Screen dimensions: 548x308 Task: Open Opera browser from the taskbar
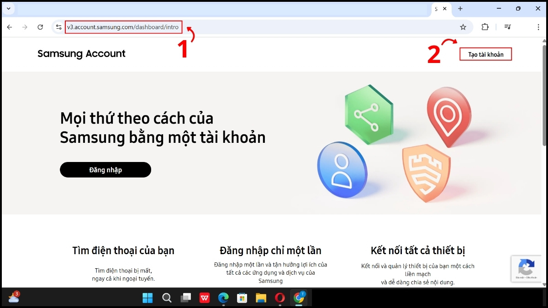pos(279,298)
